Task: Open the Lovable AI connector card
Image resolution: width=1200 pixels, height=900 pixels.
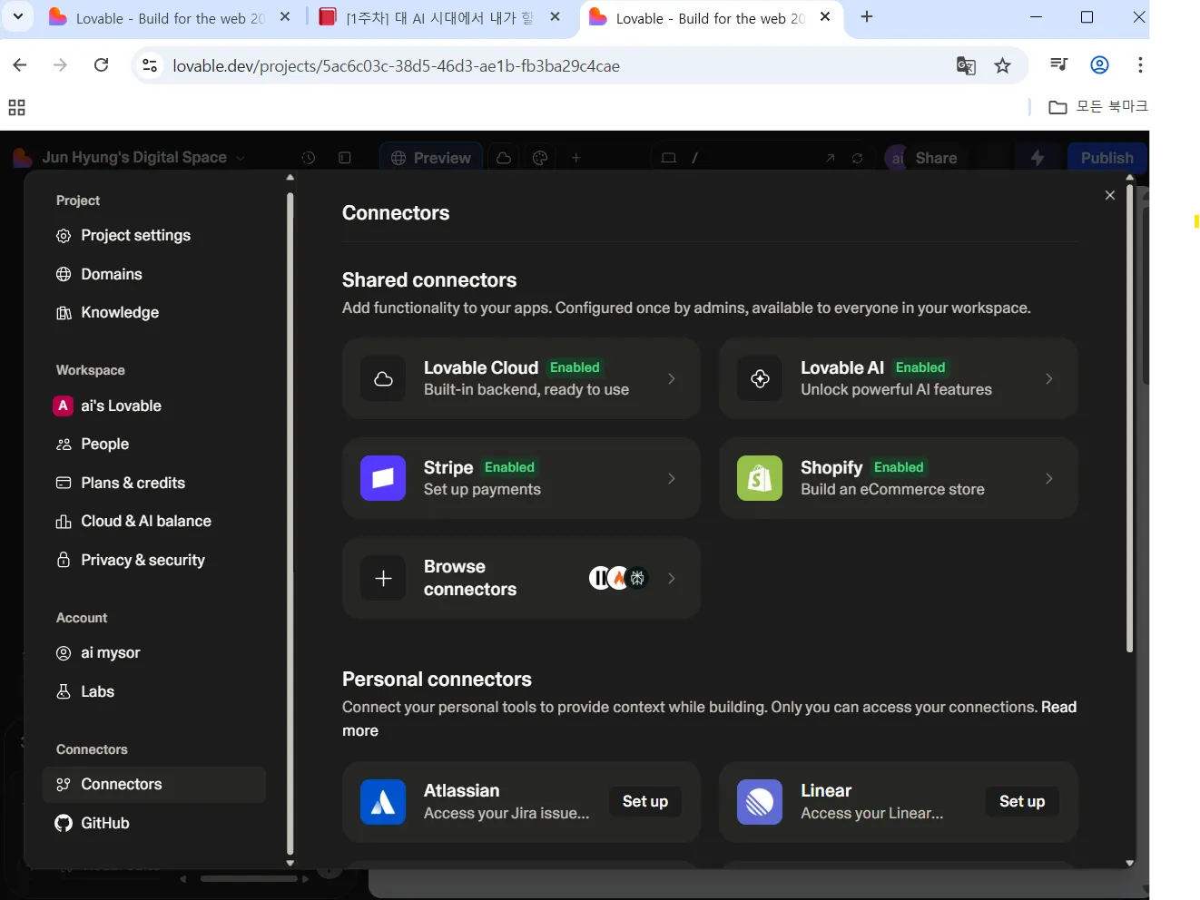Action: coord(899,378)
